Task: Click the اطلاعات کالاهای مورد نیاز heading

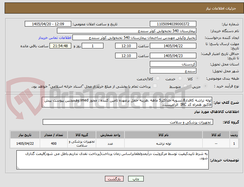Action: (216, 112)
